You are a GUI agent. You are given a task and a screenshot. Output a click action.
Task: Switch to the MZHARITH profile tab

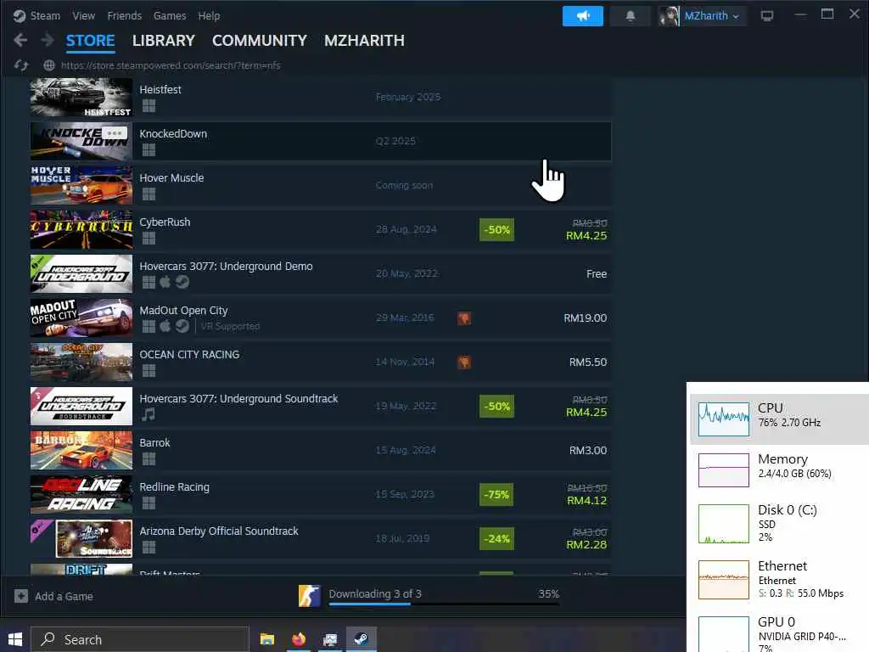point(364,41)
